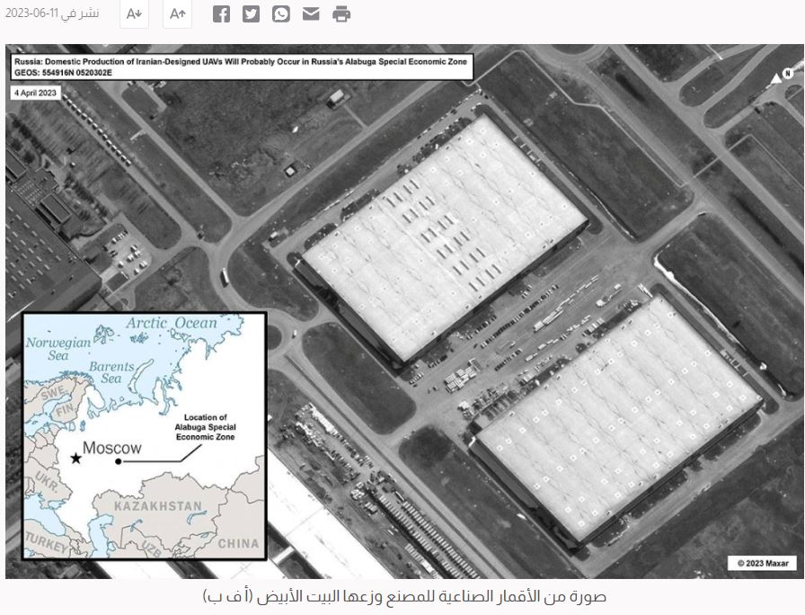
Task: Increase font size with the A-up button
Action: pos(177,13)
